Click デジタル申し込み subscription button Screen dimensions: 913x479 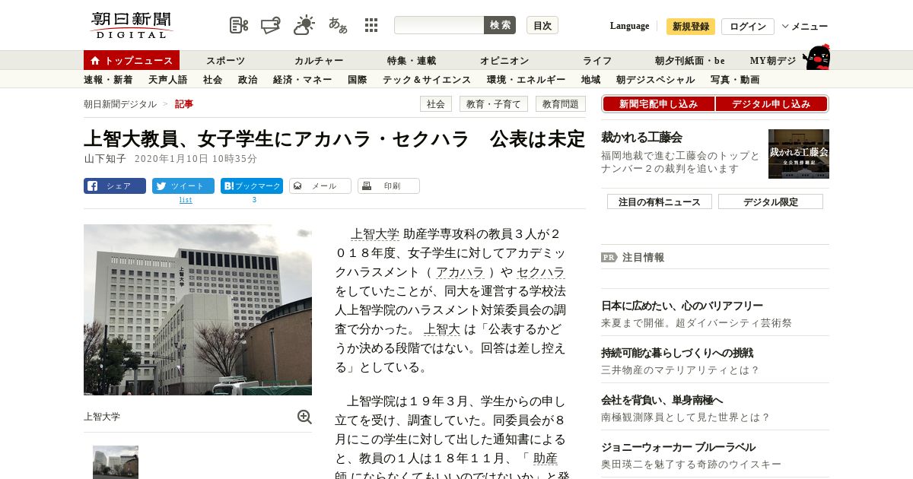[771, 104]
